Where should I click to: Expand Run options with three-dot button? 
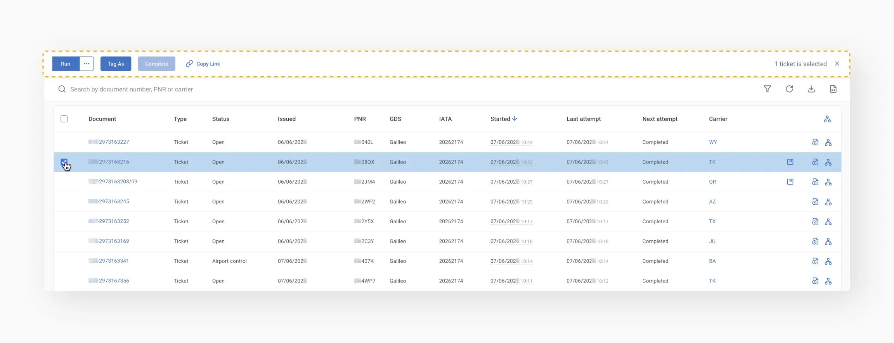click(x=87, y=64)
